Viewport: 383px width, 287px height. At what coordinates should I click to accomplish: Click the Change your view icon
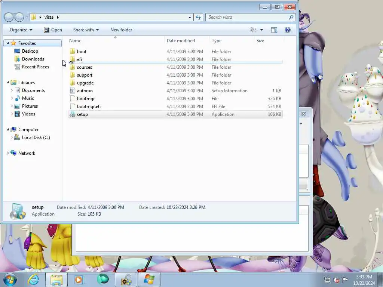(254, 30)
